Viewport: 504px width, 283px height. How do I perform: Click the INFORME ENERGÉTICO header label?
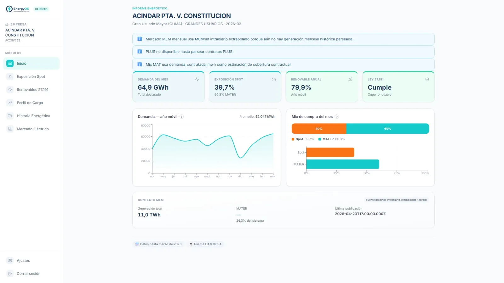pyautogui.click(x=150, y=8)
